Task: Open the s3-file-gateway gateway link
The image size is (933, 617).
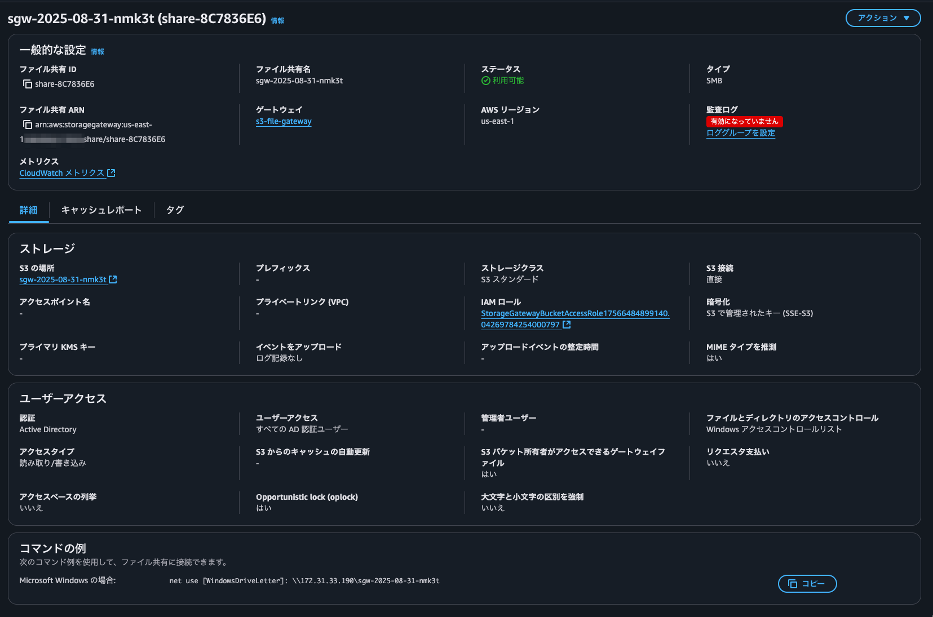Action: 284,121
